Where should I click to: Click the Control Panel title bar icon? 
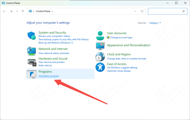pos(3,3)
